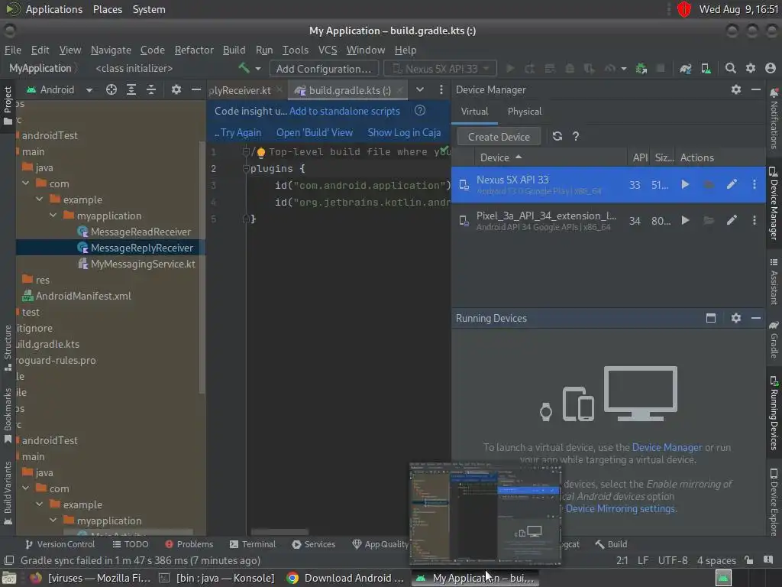This screenshot has width=782, height=587.
Task: Toggle Gradle side panel tab
Action: pos(774,339)
